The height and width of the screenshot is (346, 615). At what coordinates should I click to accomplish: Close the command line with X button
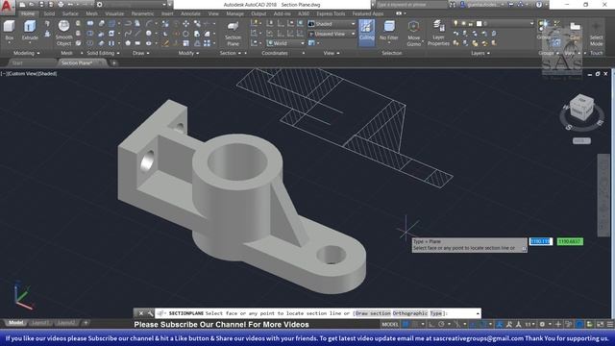141,313
